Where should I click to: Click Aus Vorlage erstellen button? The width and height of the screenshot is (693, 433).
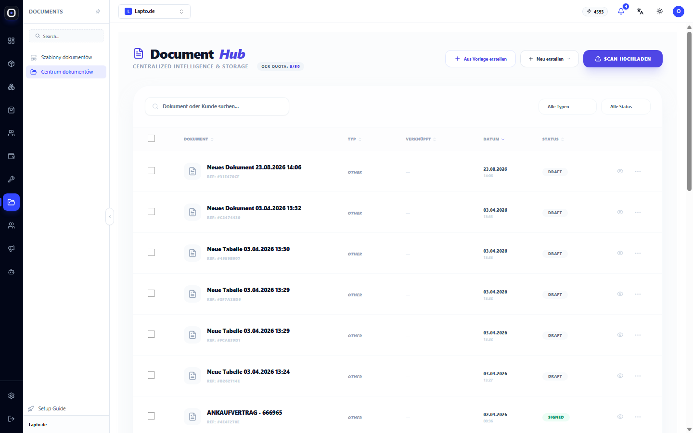[480, 59]
